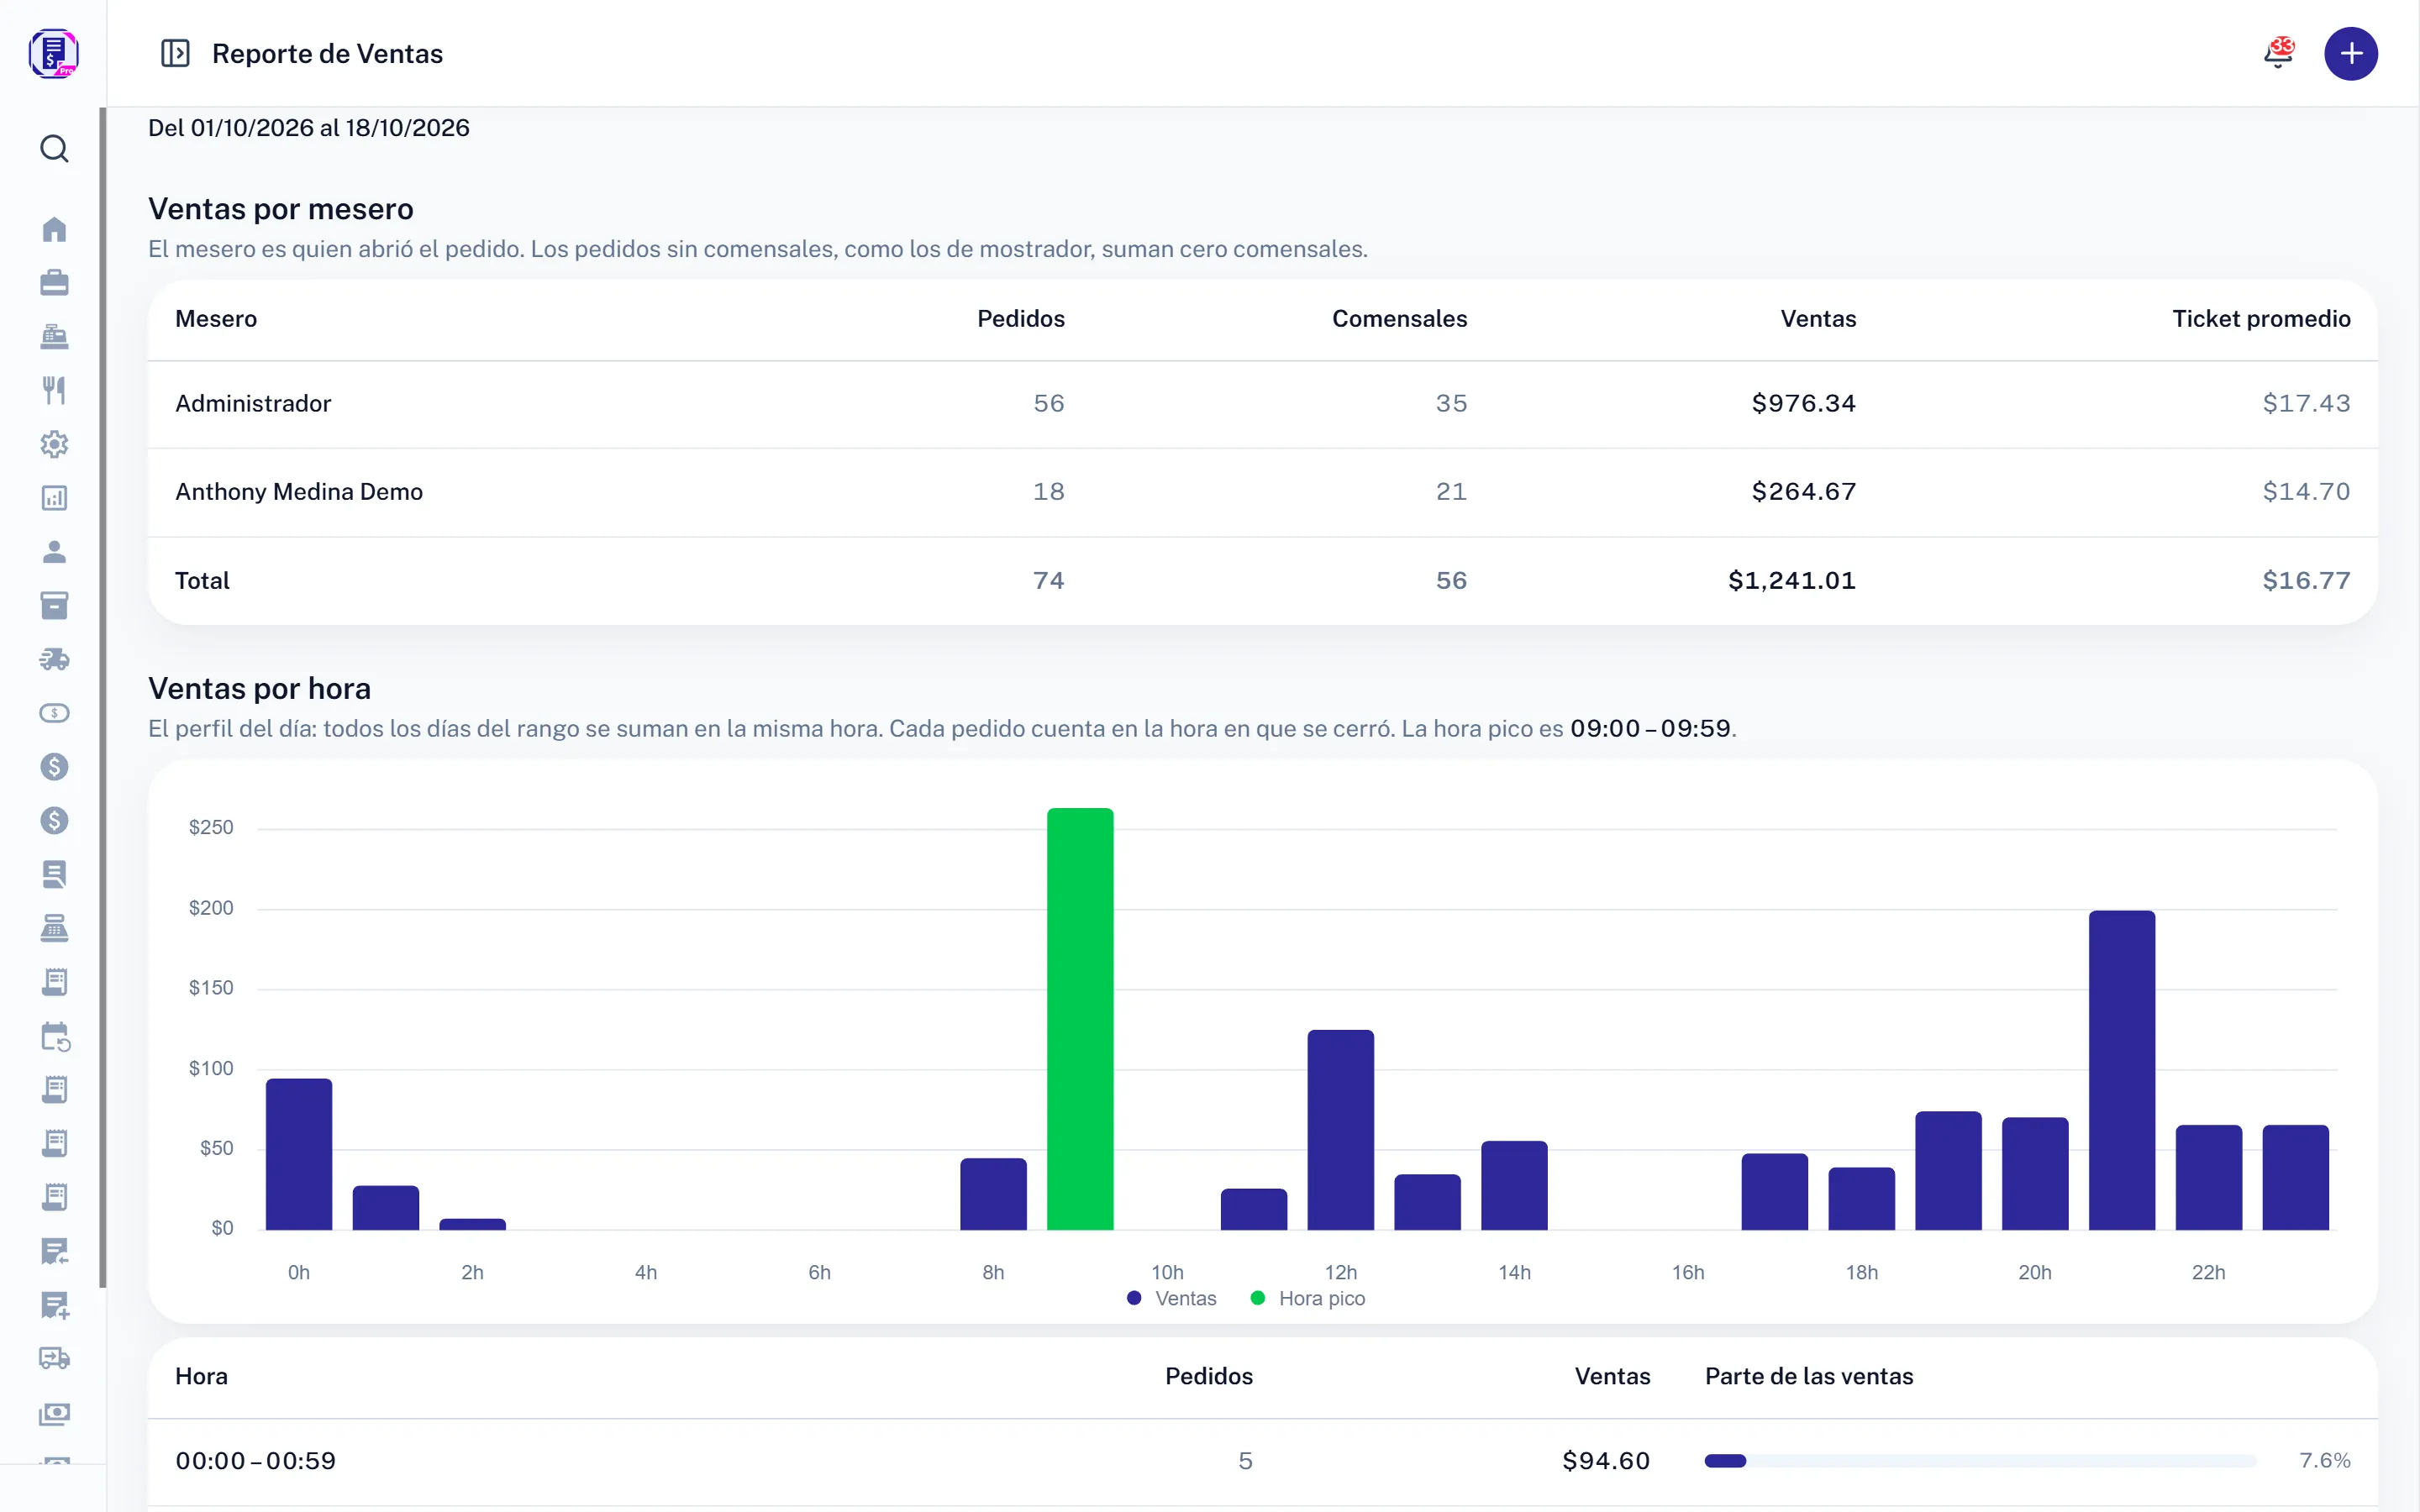This screenshot has width=2420, height=1512.
Task: Toggle the Ventas legend series
Action: pos(1172,1298)
